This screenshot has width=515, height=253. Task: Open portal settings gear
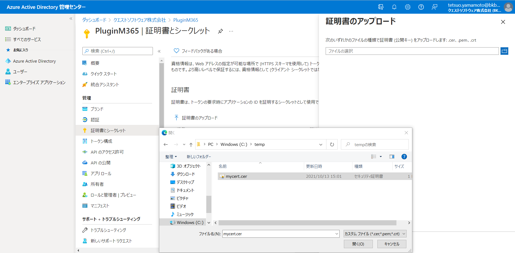408,7
